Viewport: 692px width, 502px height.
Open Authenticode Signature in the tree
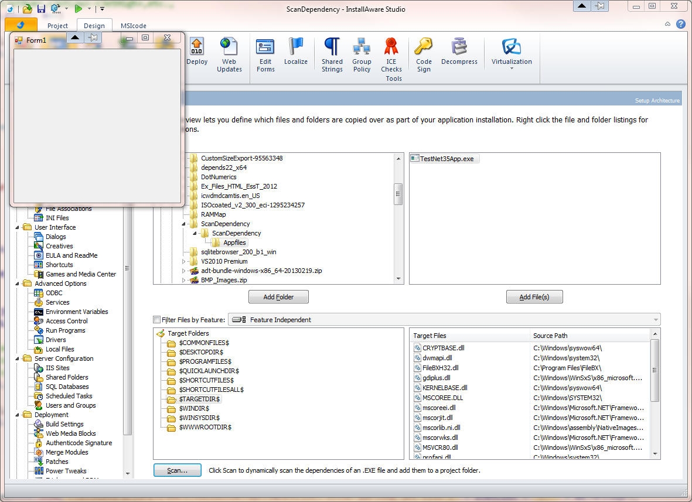click(x=79, y=443)
